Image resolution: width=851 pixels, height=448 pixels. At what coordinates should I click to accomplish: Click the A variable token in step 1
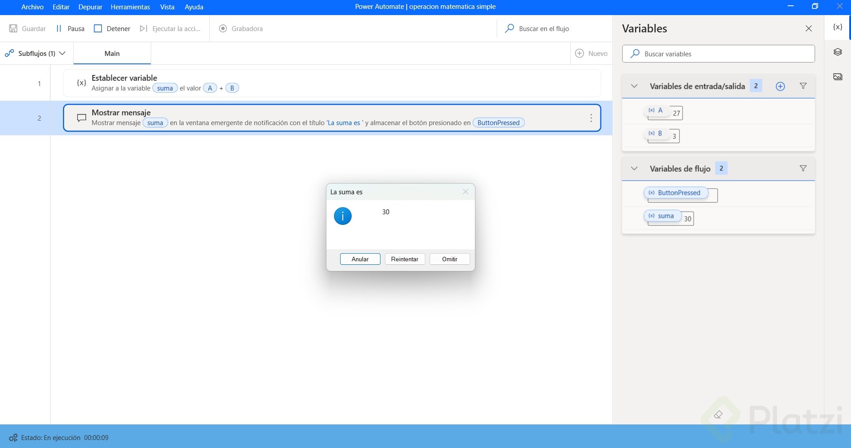(x=210, y=88)
